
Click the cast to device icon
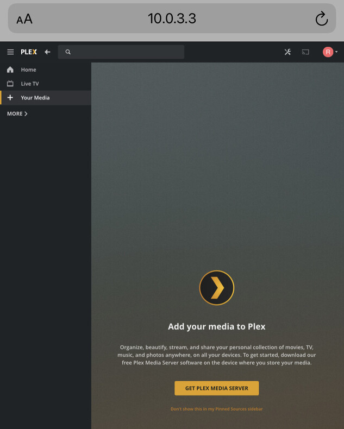tap(305, 52)
